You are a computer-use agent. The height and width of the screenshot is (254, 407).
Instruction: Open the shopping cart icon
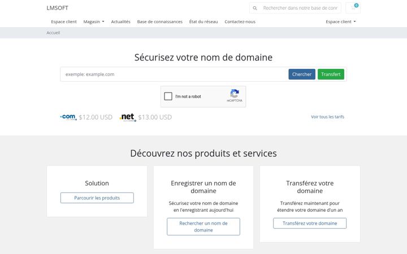353,8
